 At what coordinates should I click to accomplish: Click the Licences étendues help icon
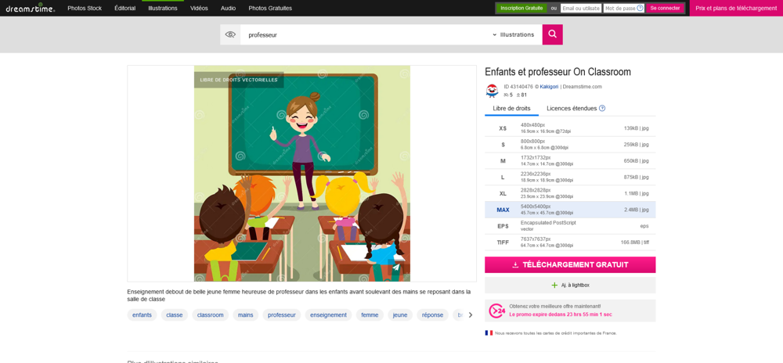tap(601, 108)
